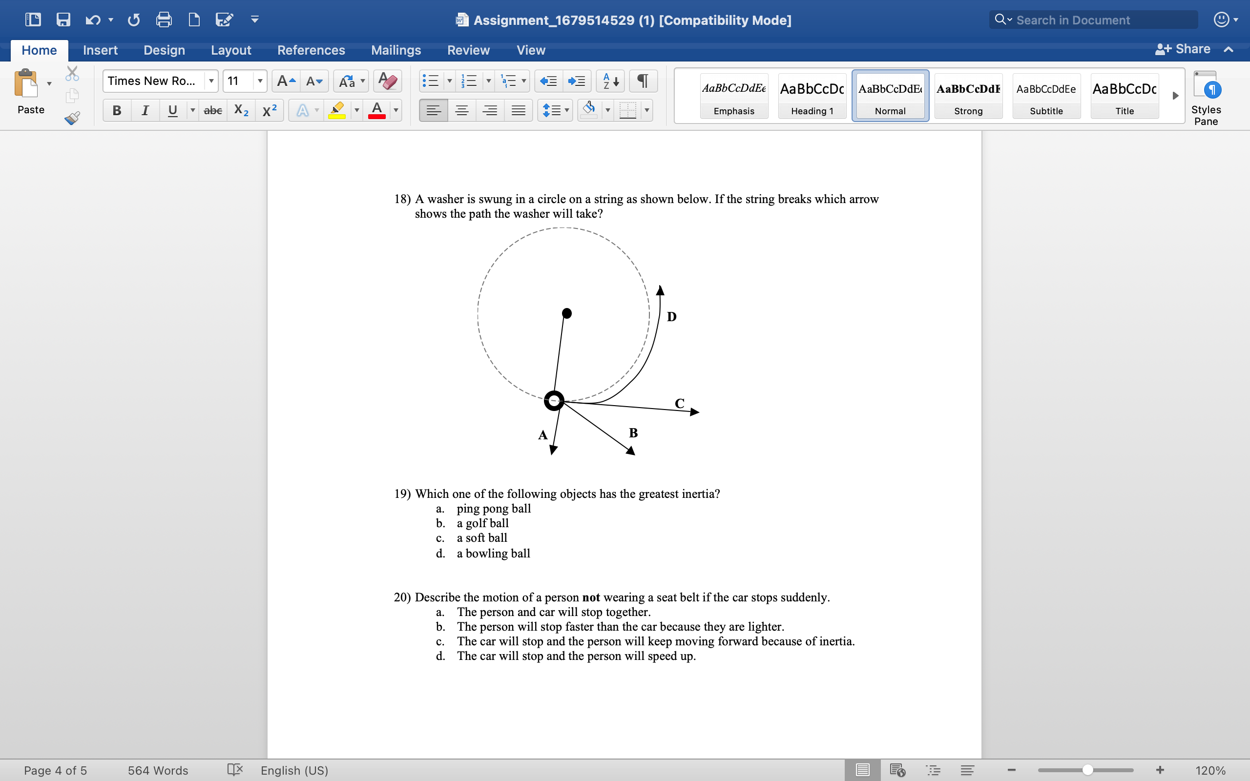The height and width of the screenshot is (781, 1250).
Task: Click the Save icon in the title bar
Action: point(63,20)
